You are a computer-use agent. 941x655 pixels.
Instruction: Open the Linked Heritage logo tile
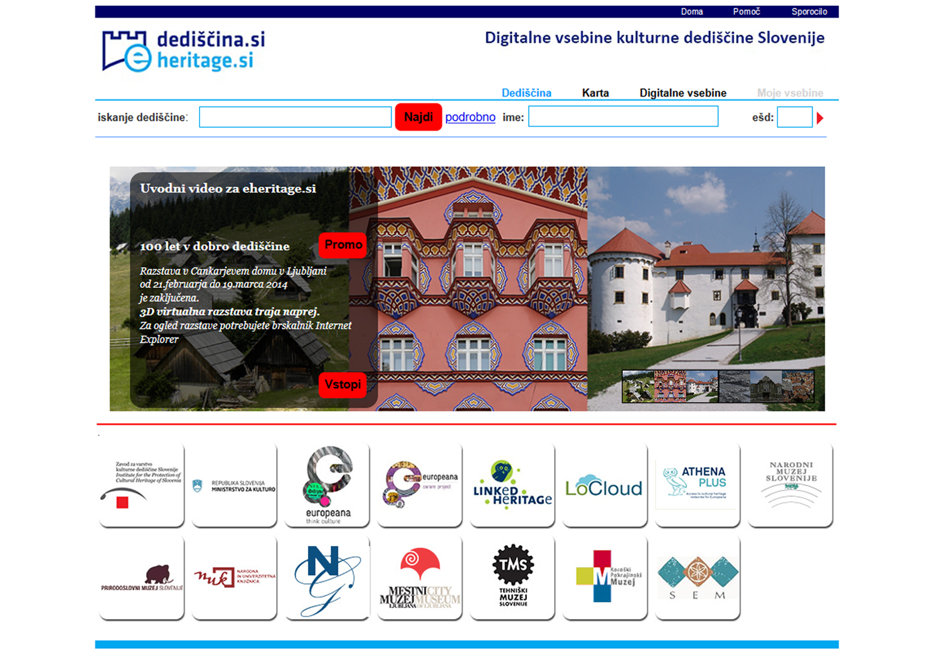click(x=513, y=485)
